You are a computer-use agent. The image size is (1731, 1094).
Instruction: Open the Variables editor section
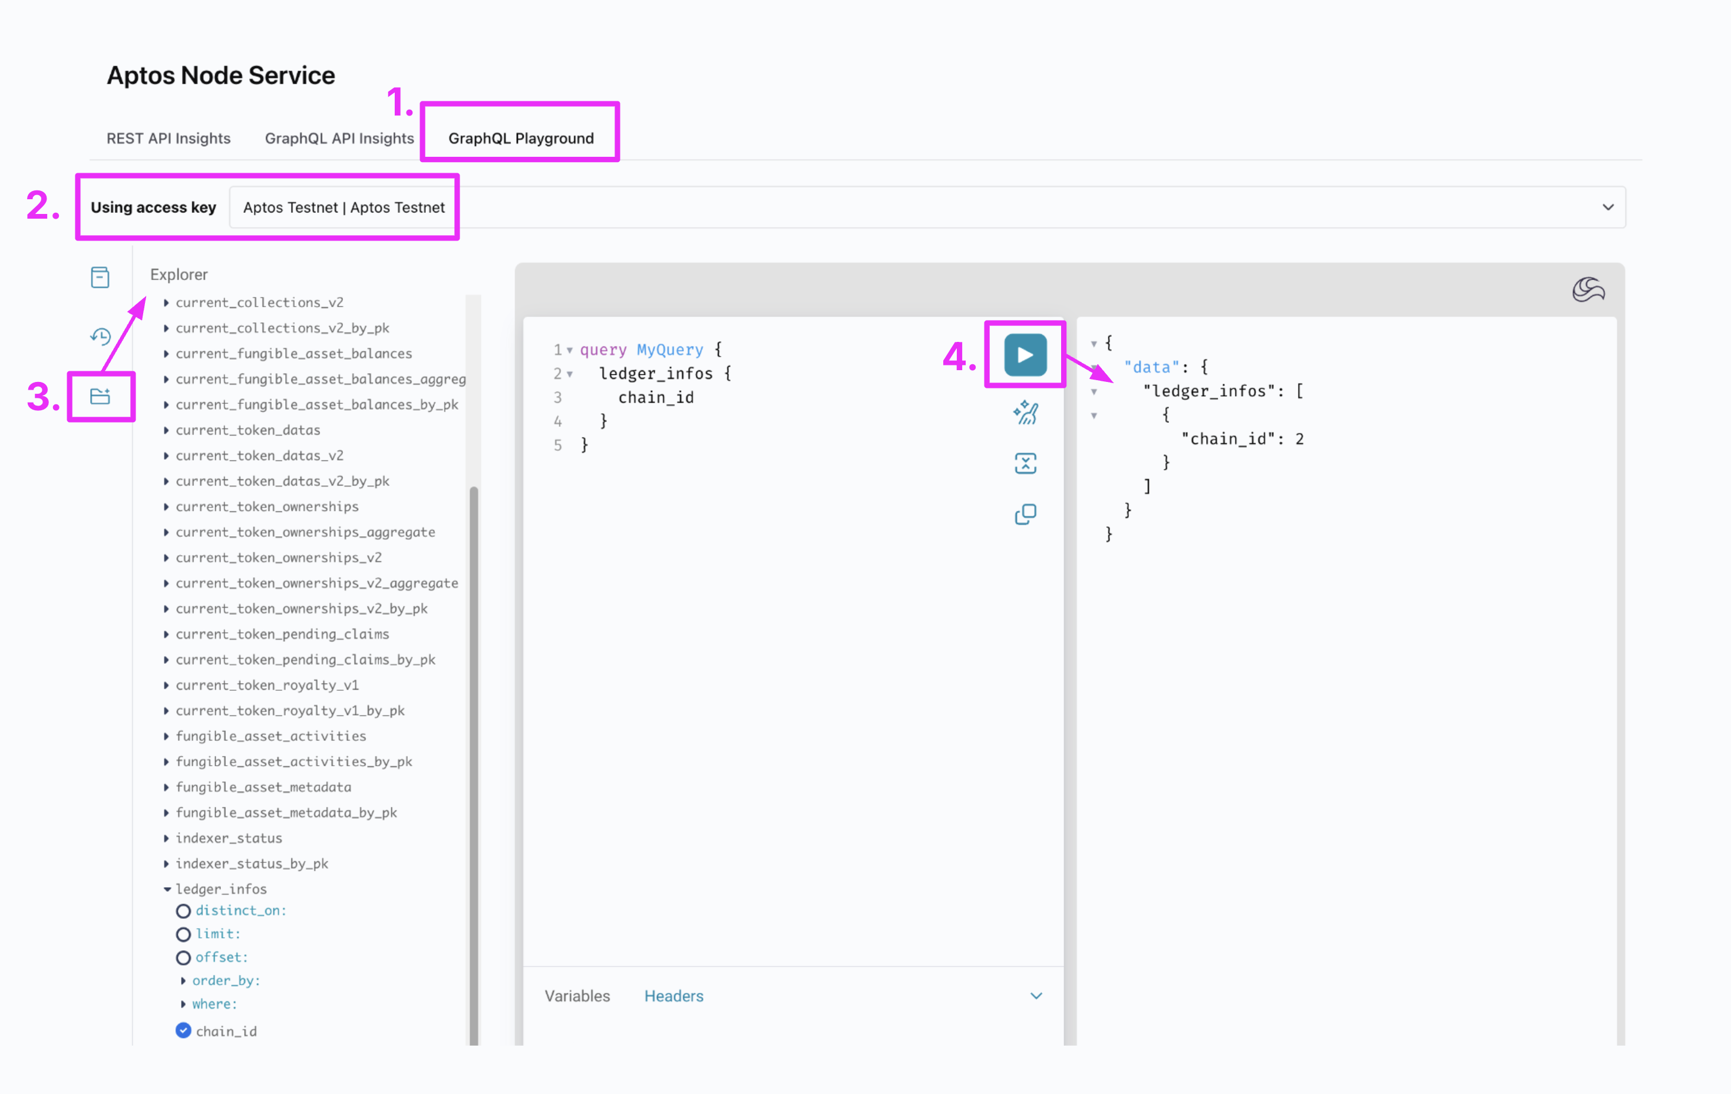577,996
